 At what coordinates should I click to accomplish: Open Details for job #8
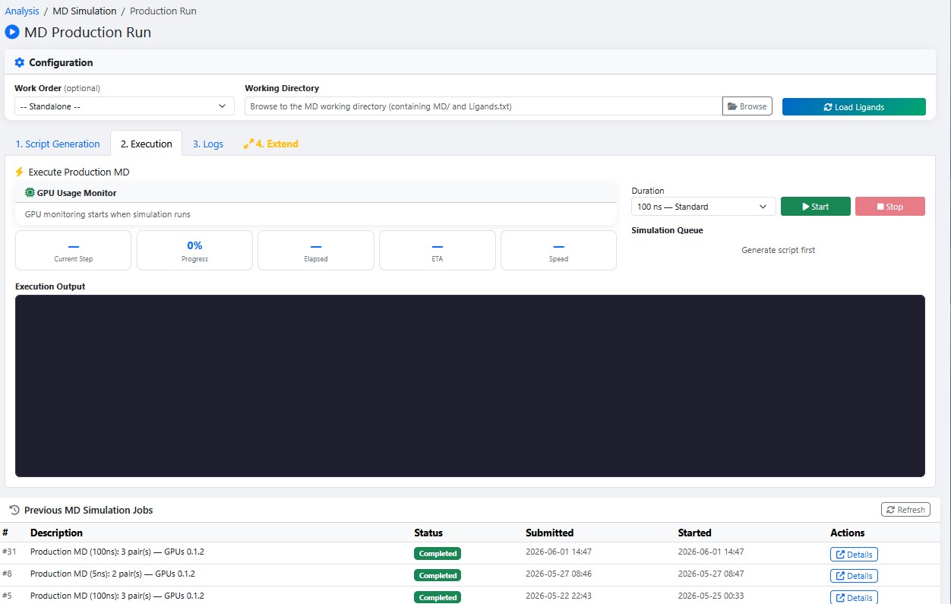coord(854,576)
